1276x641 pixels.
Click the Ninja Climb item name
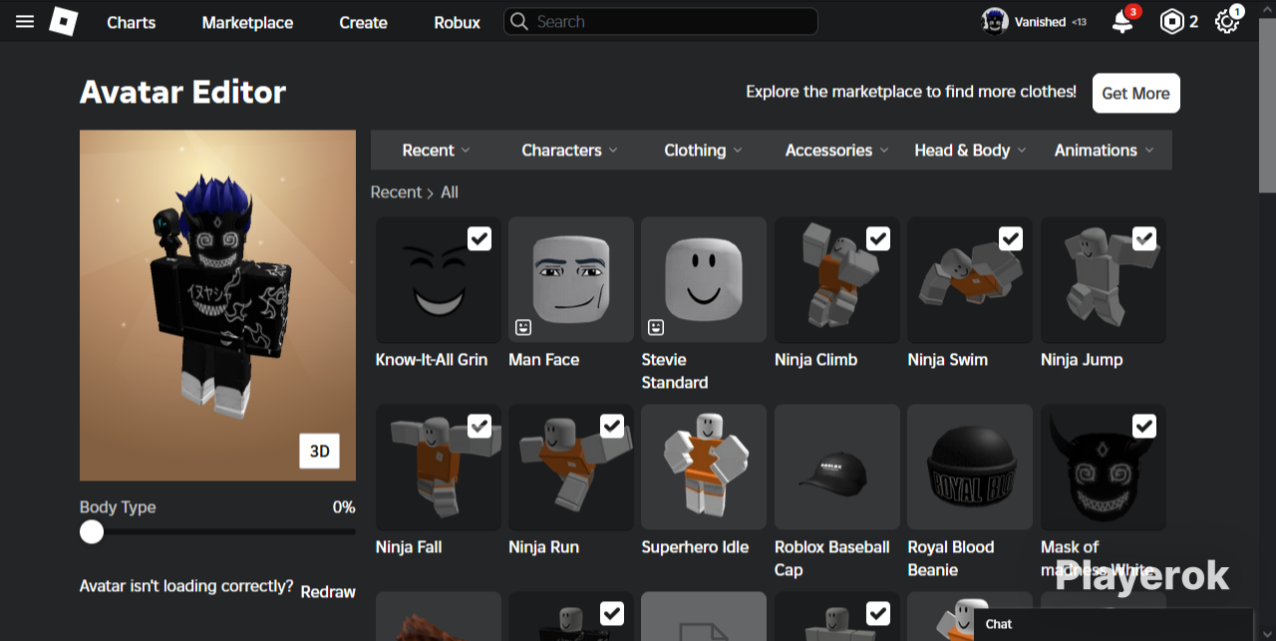point(815,360)
